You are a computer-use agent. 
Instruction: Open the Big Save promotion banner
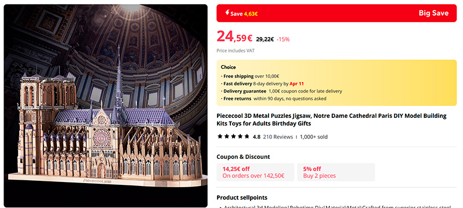click(336, 13)
